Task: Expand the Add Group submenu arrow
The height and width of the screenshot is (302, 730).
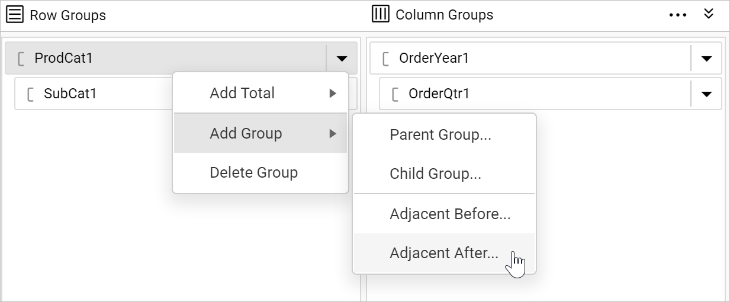Action: pos(333,134)
